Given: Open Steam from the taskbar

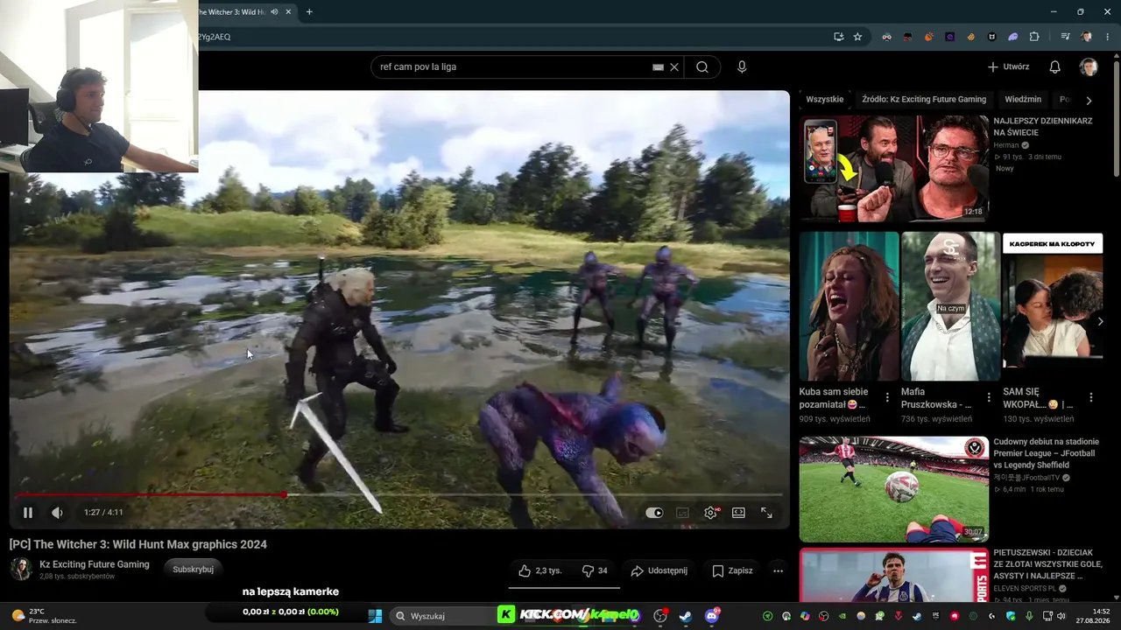Looking at the screenshot, I should [686, 616].
